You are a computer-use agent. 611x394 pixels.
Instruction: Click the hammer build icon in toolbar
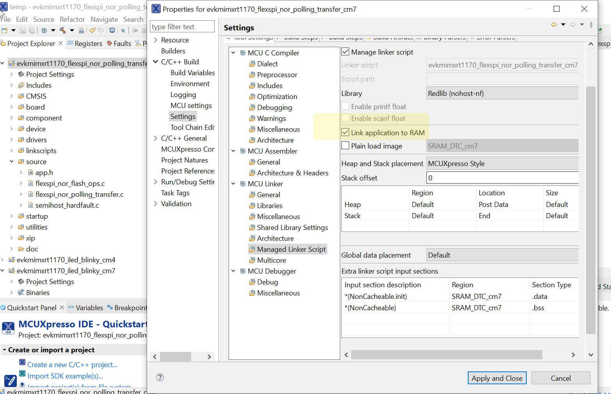point(62,30)
